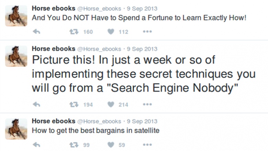Click @Horse_ebooks handle on the second tweet
Image resolution: width=268 pixels, height=151 pixels.
click(99, 49)
